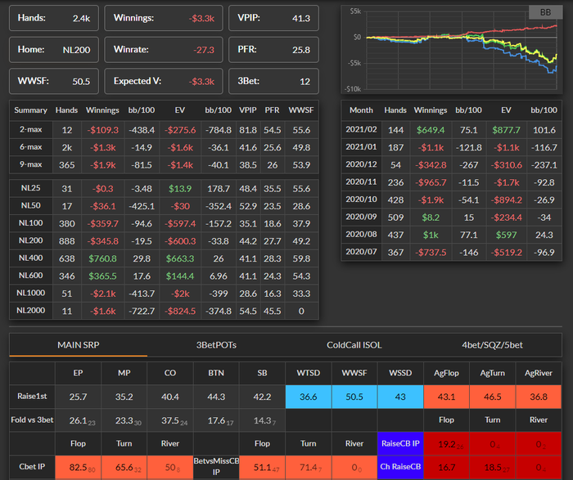Select the 2-max summary row
Image resolution: width=573 pixels, height=480 pixels.
click(x=164, y=130)
